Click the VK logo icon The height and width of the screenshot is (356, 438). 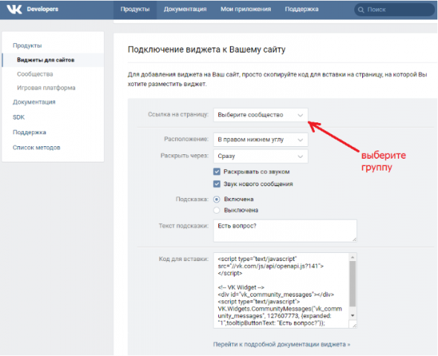pos(14,9)
